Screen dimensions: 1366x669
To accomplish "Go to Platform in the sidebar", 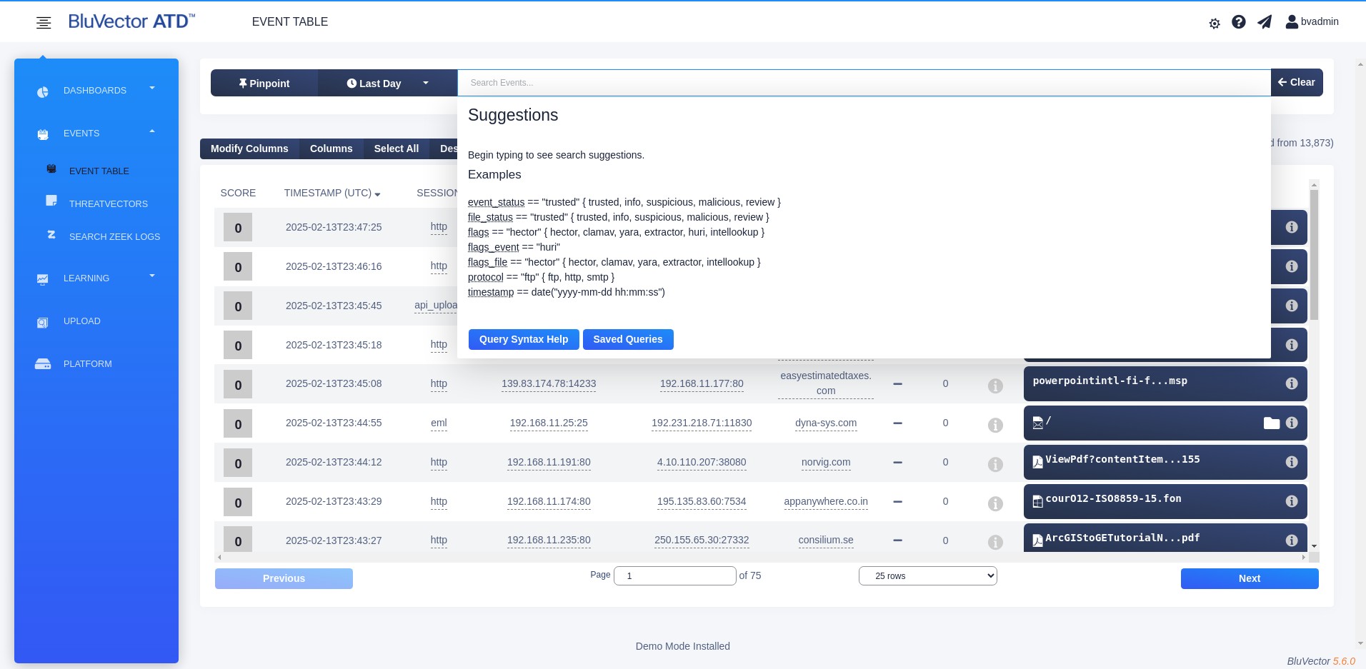I will (88, 364).
